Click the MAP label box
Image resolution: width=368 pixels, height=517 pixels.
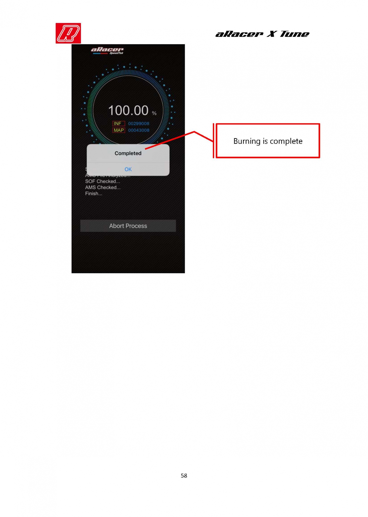[x=119, y=130]
